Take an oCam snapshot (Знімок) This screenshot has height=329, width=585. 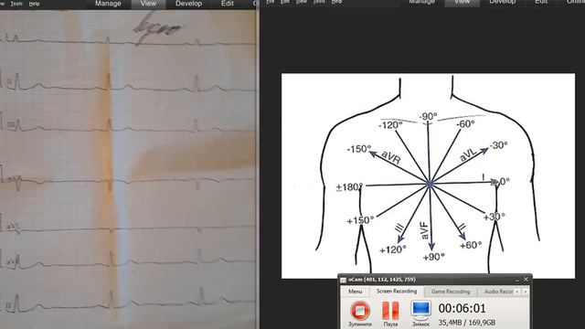click(421, 314)
